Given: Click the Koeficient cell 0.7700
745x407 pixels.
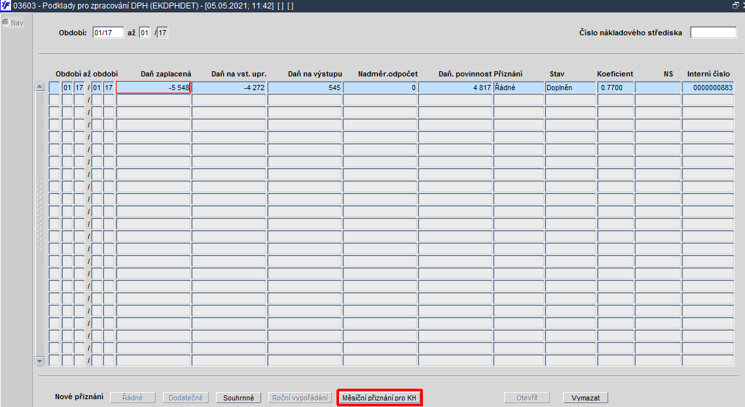Looking at the screenshot, I should 615,88.
